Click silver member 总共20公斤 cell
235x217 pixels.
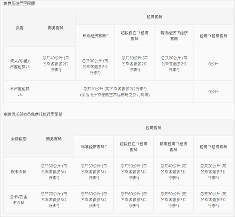click(213, 172)
